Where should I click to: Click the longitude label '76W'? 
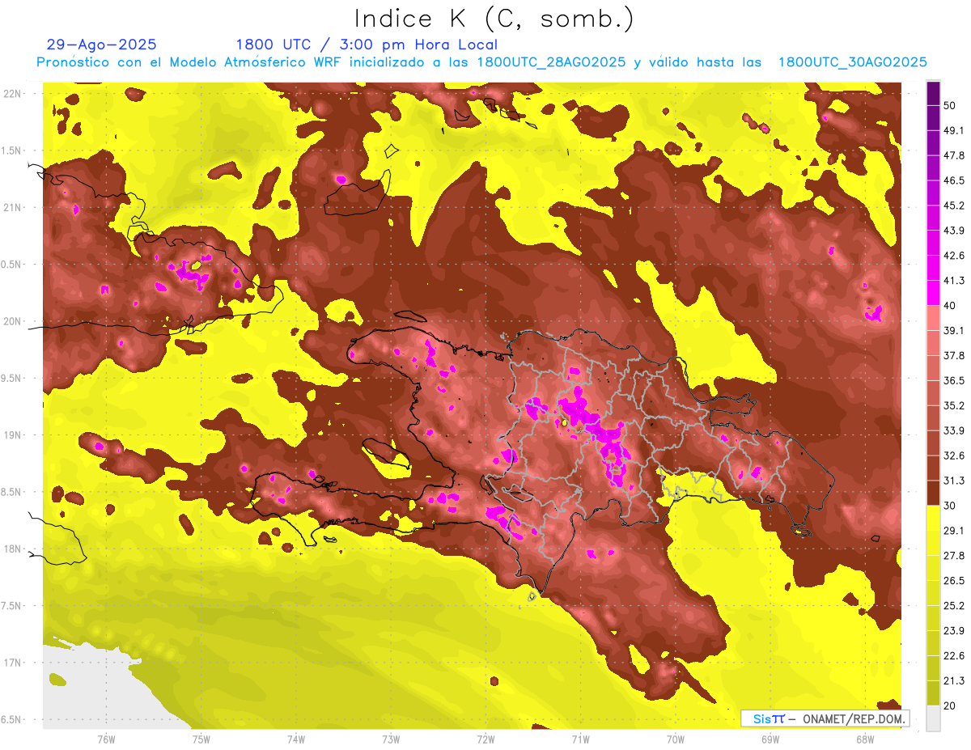click(106, 739)
